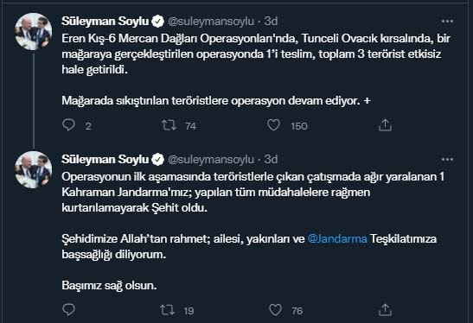The height and width of the screenshot is (323, 473).
Task: Open the second tweet's 3d timestamp
Action: [271, 160]
